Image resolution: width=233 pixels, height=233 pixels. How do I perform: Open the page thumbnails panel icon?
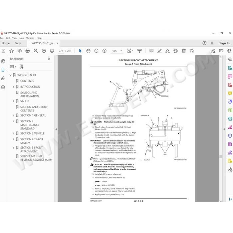[3, 61]
